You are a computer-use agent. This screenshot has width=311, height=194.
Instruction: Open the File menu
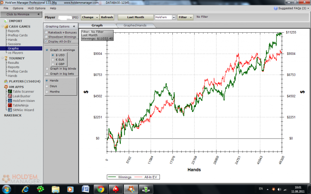point(6,8)
